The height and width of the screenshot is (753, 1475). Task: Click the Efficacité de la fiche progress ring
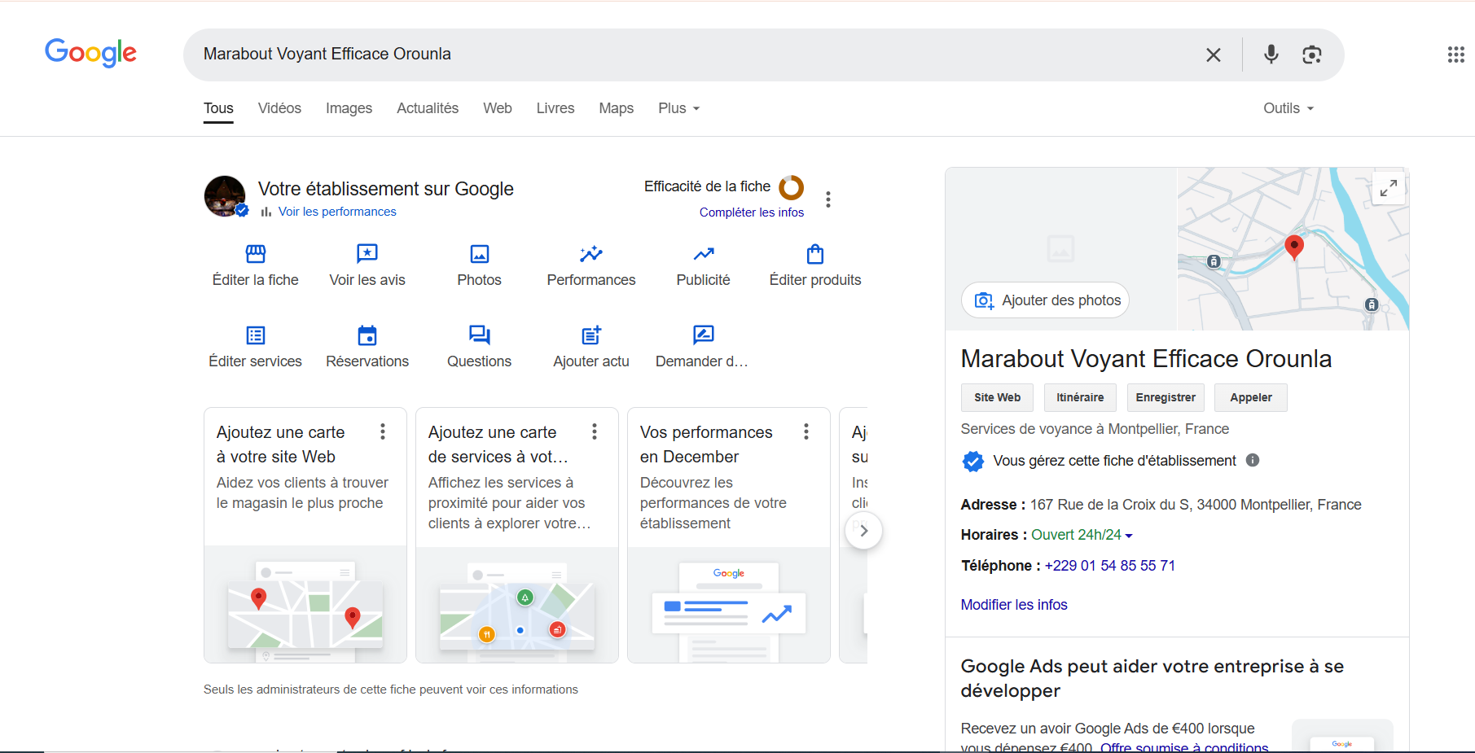coord(791,187)
